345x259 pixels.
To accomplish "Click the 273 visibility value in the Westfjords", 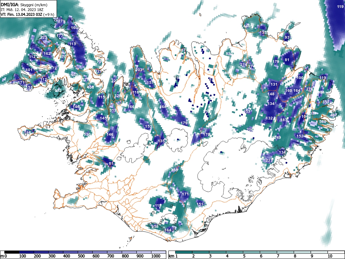I will pyautogui.click(x=61, y=21).
